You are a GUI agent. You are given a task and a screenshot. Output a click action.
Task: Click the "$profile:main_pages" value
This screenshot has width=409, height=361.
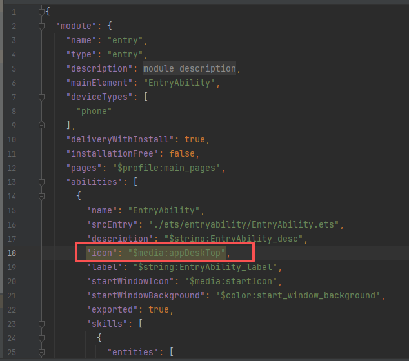point(166,168)
